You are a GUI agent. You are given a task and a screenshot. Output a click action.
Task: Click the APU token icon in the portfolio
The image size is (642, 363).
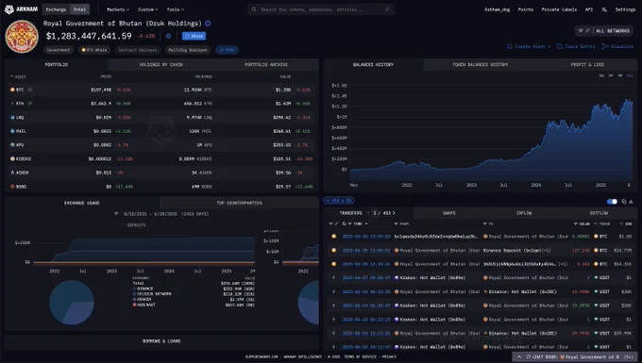(12, 144)
